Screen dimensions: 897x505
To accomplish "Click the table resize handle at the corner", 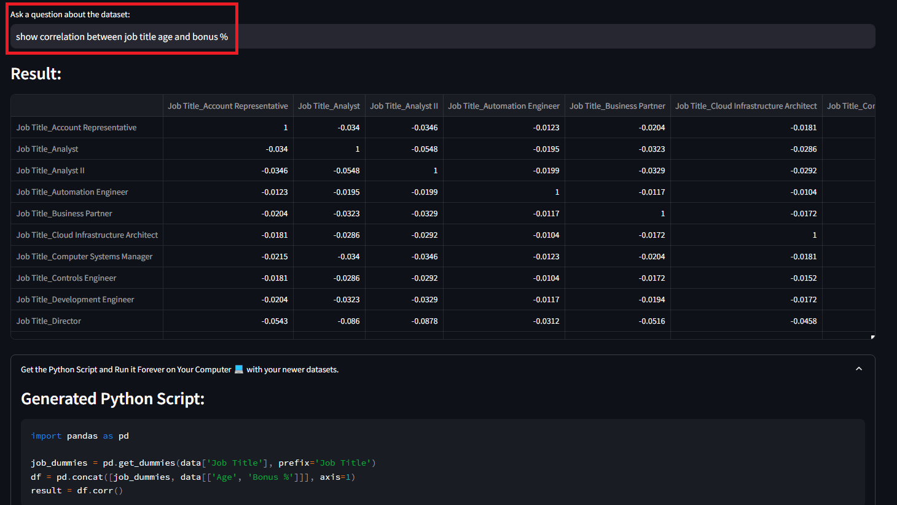I will tap(872, 337).
